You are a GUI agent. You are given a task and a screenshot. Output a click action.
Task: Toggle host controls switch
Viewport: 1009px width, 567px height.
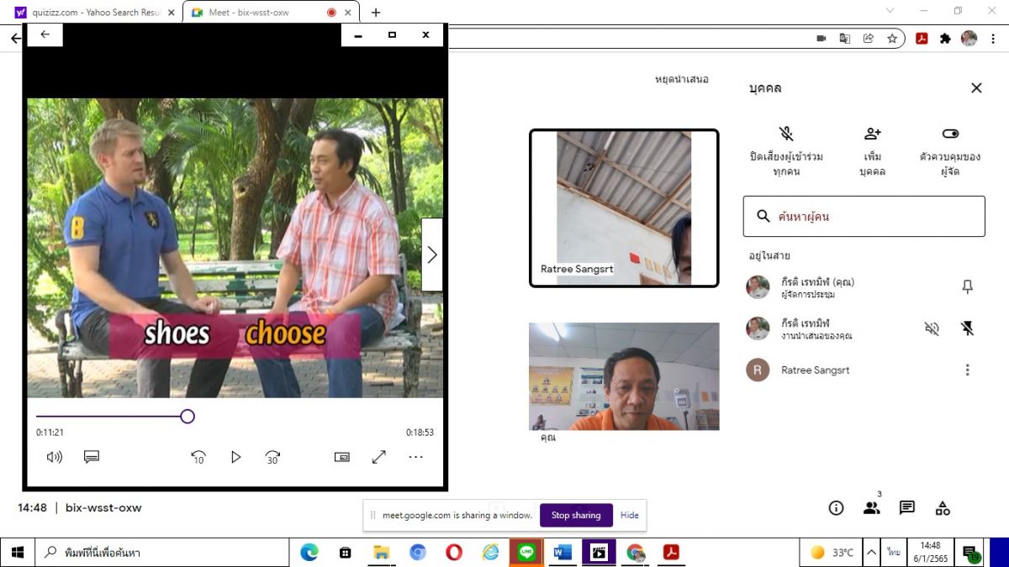[950, 134]
